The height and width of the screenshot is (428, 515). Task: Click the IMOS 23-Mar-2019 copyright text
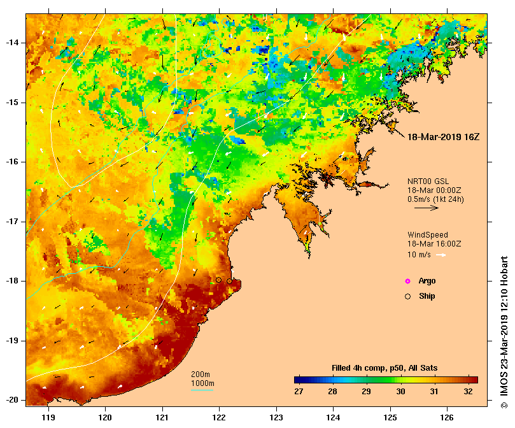click(x=504, y=332)
